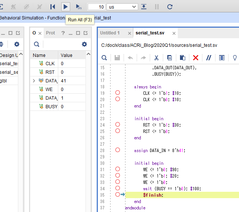This screenshot has width=239, height=212.
Task: Click the red X Delete icon
Action: (195, 58)
